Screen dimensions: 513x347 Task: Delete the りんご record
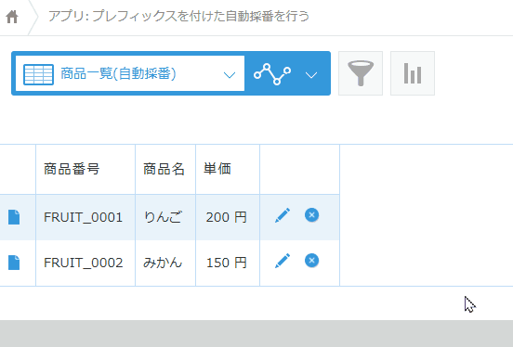coord(311,215)
